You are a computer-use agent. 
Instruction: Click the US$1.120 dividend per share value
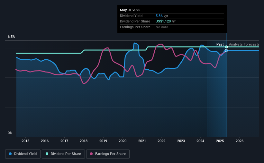pos(163,21)
